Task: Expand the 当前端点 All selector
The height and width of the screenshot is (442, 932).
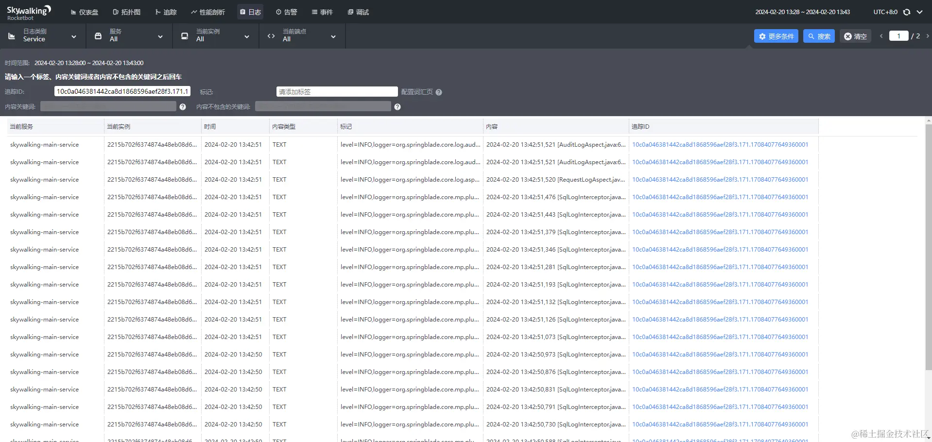Action: tap(302, 36)
